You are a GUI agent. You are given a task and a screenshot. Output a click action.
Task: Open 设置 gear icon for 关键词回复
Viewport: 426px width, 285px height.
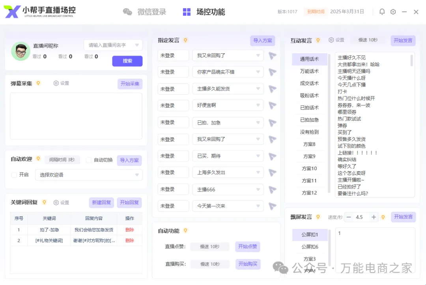tap(56, 202)
